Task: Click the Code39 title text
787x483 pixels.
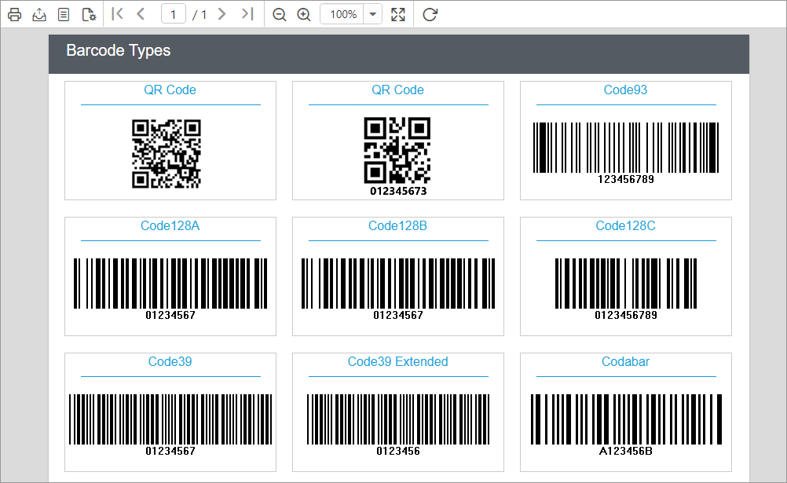Action: click(170, 361)
